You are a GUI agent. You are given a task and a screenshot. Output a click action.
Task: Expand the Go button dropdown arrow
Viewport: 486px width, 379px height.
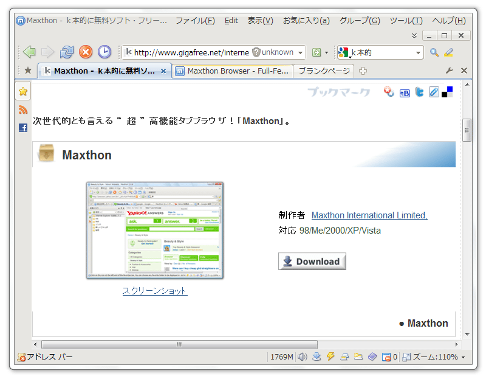tap(326, 53)
